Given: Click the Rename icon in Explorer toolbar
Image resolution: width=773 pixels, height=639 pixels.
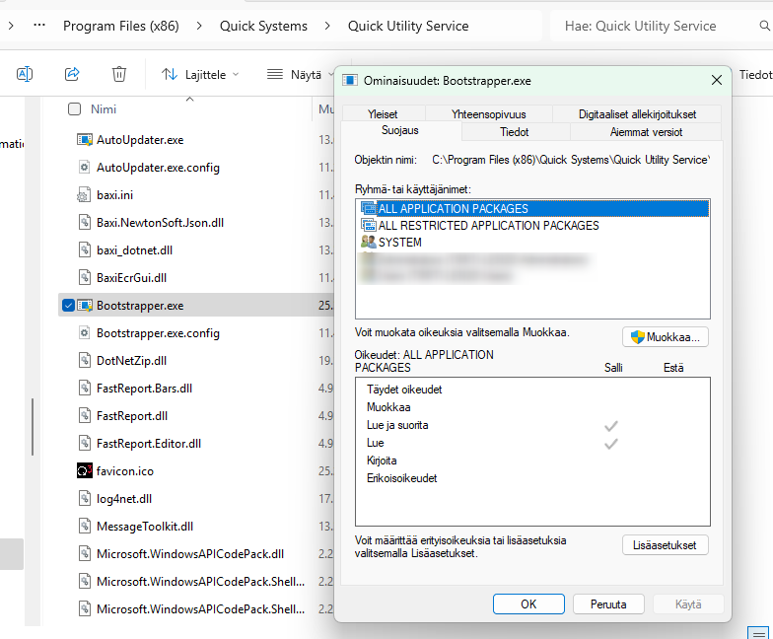Looking at the screenshot, I should point(25,75).
